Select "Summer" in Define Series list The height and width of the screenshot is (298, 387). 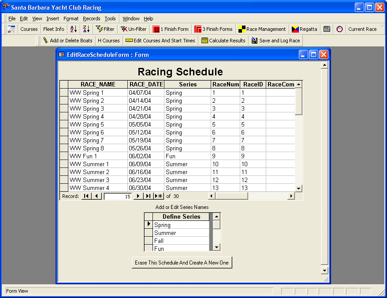point(181,233)
